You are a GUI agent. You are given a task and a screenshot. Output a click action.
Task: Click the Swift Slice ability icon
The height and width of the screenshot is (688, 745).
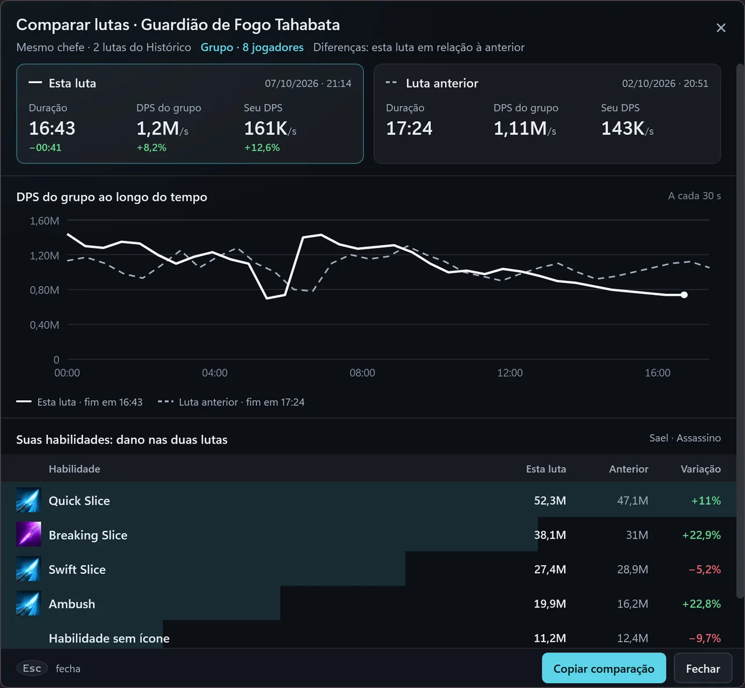(x=29, y=569)
